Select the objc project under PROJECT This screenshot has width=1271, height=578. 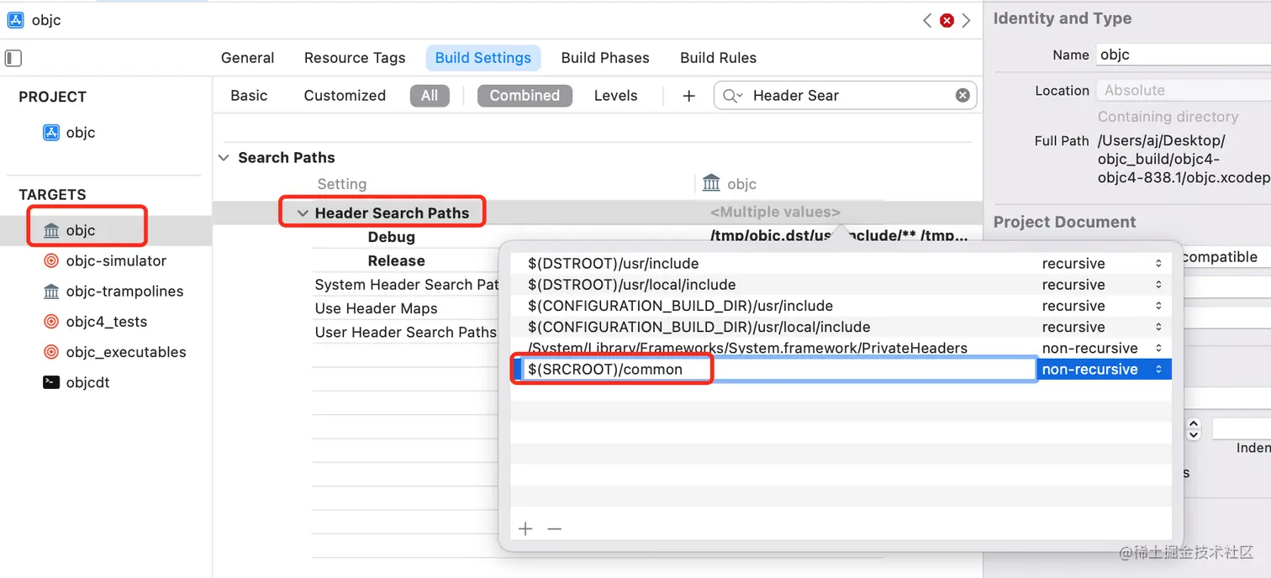(70, 133)
